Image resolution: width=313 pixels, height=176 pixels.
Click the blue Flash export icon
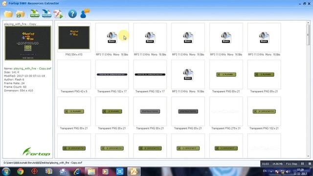pyautogui.click(x=46, y=14)
